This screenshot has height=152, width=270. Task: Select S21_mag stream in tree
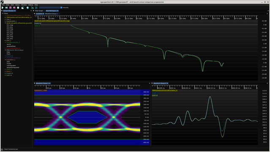coord(10,33)
